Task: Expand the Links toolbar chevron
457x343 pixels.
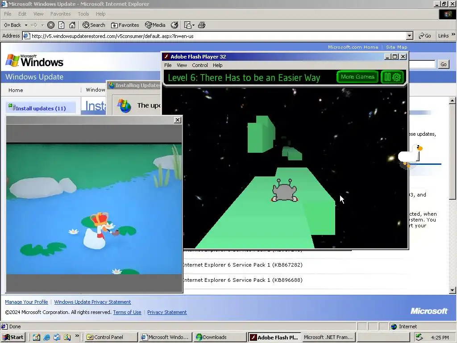Action: point(453,35)
